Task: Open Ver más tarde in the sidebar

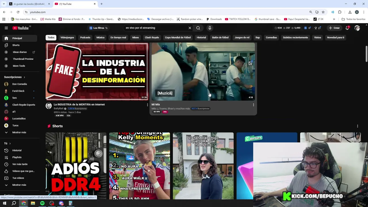Action: click(20, 164)
